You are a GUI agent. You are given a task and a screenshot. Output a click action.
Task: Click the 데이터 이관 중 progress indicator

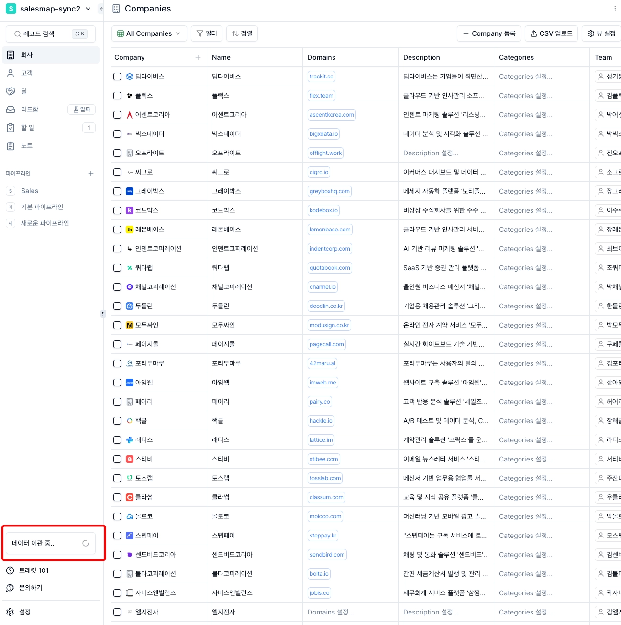point(51,543)
